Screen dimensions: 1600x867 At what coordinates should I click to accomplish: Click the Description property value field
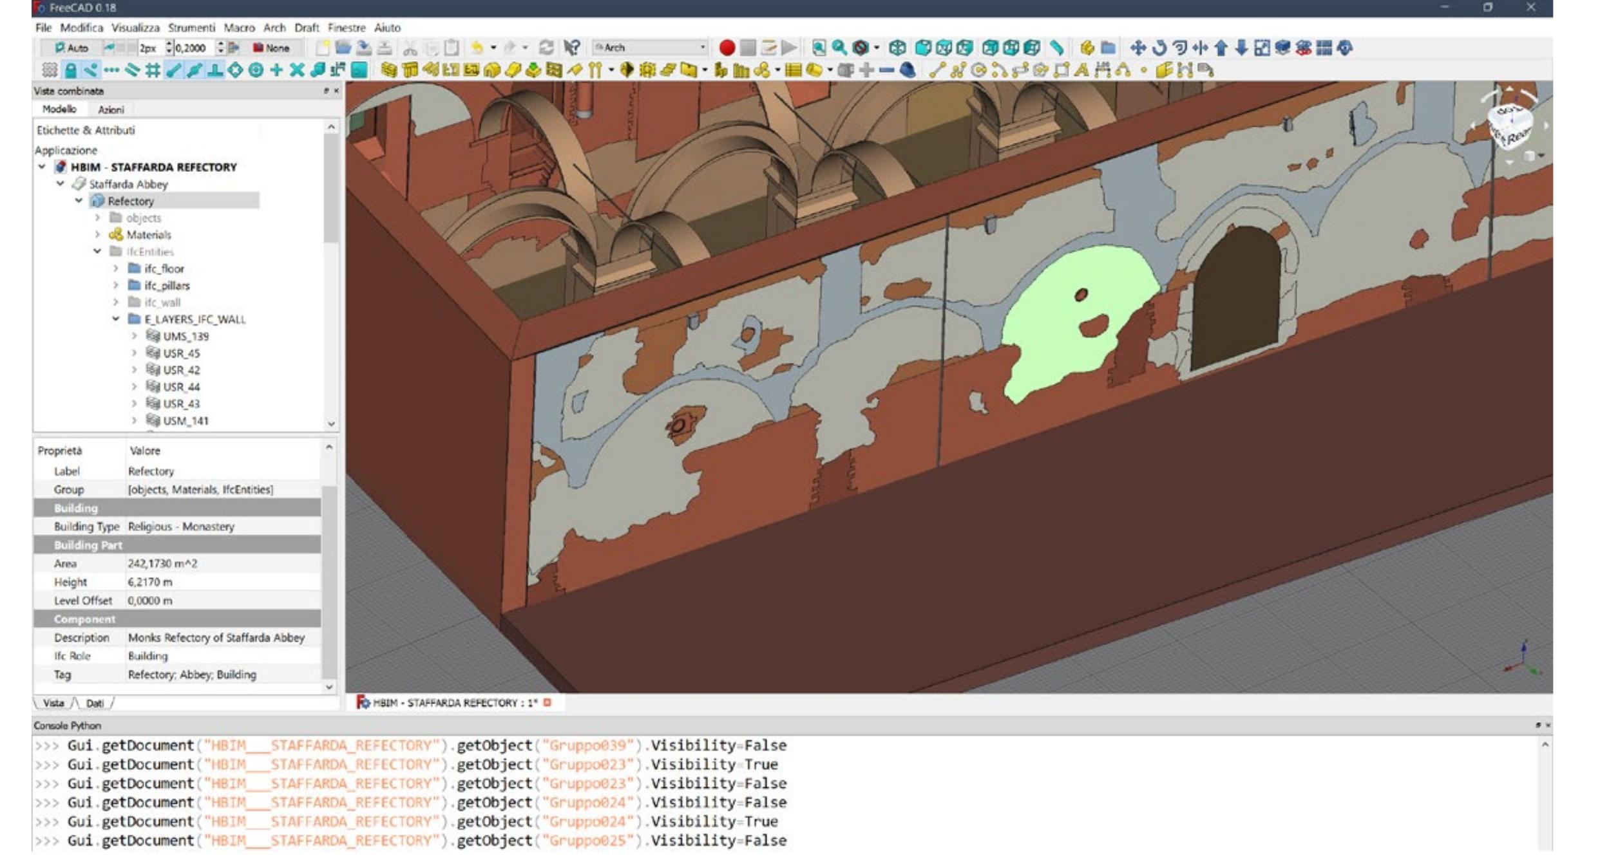pos(216,637)
